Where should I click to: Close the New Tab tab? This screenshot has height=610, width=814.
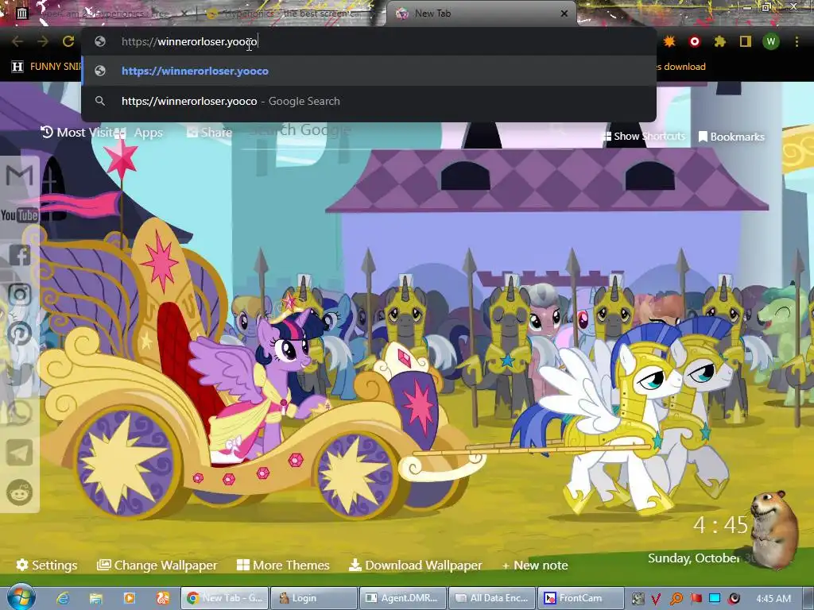click(564, 14)
